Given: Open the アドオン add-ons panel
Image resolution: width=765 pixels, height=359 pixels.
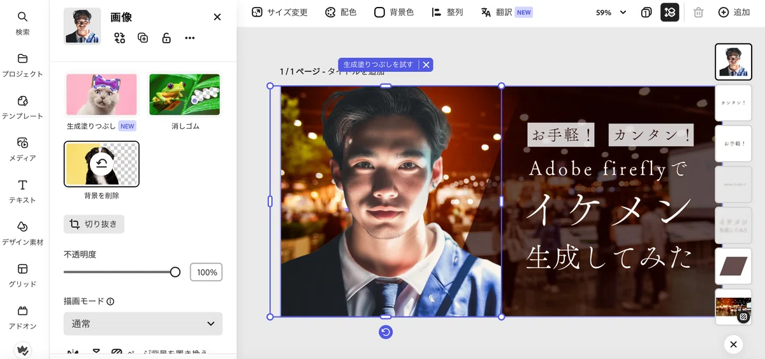Looking at the screenshot, I should pyautogui.click(x=22, y=317).
